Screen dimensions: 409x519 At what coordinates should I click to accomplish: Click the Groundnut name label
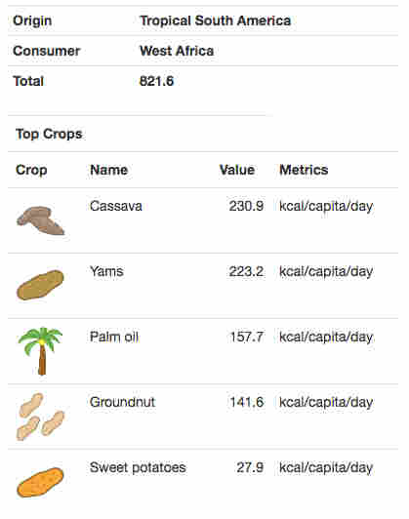point(122,402)
